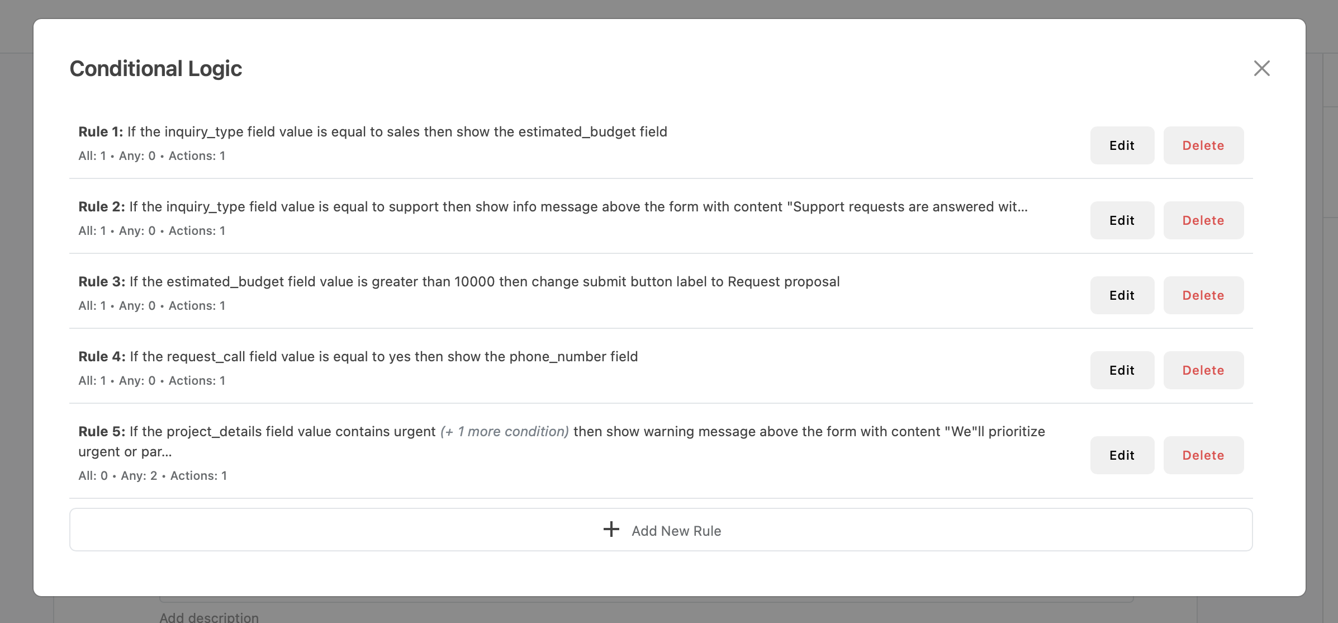Click 'Add description' below the dialog
This screenshot has height=623, width=1338.
coord(209,617)
